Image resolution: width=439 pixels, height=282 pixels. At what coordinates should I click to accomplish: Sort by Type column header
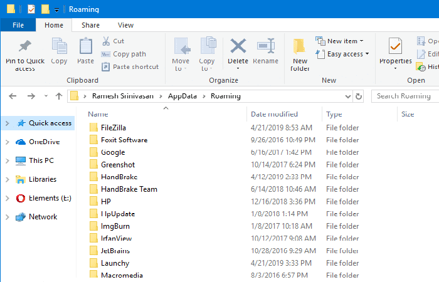[334, 114]
